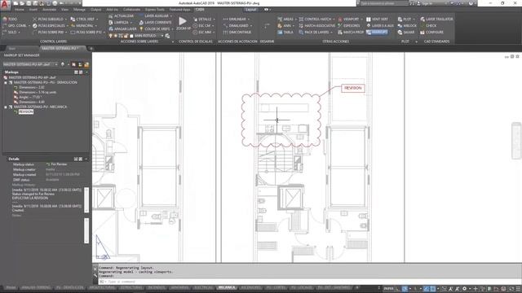Click the SALVAR save tool
Viewport: 522px width, 293px height.
406,33
